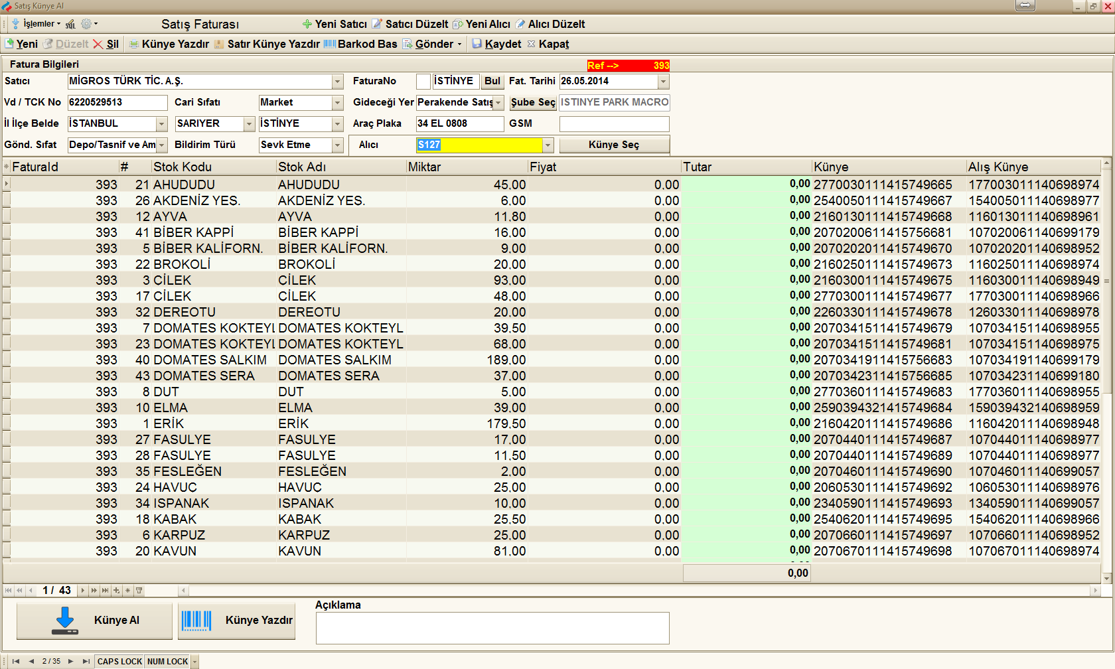Go to first record in bottom status bar
The width and height of the screenshot is (1115, 669).
coord(16,661)
